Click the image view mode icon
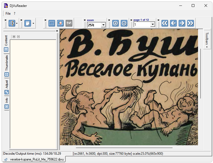Image resolution: width=213 pixels, height=163 pixels. point(60,23)
